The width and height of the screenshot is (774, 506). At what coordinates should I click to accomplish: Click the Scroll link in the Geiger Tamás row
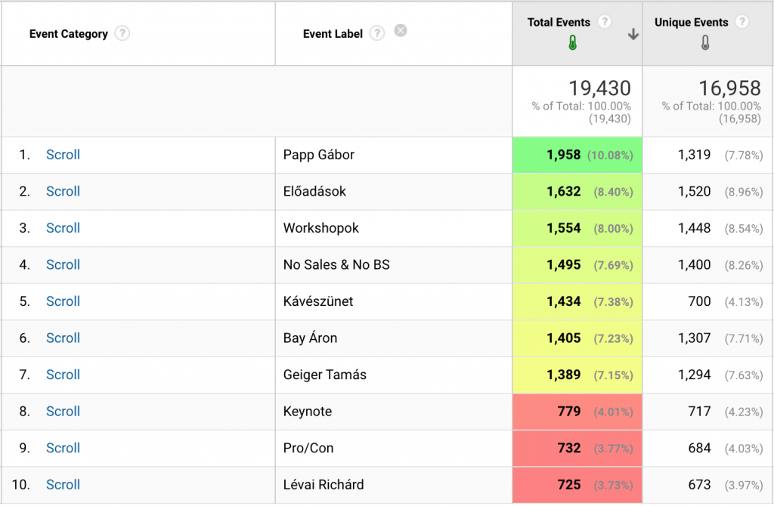[63, 375]
